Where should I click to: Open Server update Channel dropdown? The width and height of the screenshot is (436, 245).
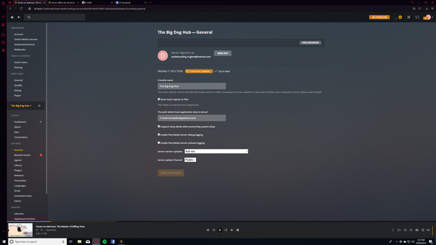click(190, 160)
